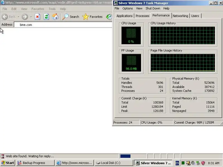Screen dimensions: 223x167
Task: Click the Safely Remove Hardware tray icon
Action: (x=198, y=163)
